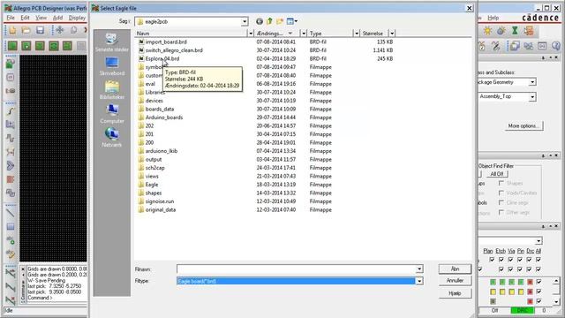565x318 pixels.
Task: Expand the Søg i eagle2pcb folder dropdown
Action: pyautogui.click(x=245, y=21)
